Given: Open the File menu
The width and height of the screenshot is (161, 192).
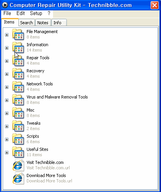Looking at the screenshot, I should [x=7, y=13].
